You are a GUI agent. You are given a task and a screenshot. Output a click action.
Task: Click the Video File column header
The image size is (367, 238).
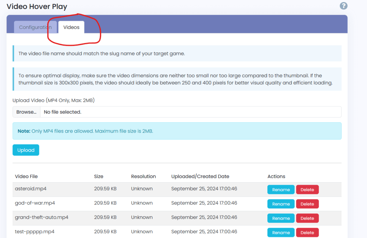pos(26,177)
